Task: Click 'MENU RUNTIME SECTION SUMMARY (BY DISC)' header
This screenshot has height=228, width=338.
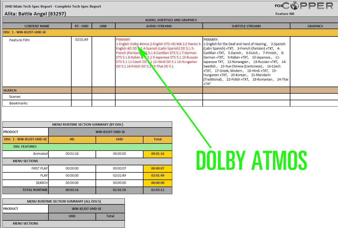Action: pos(87,124)
